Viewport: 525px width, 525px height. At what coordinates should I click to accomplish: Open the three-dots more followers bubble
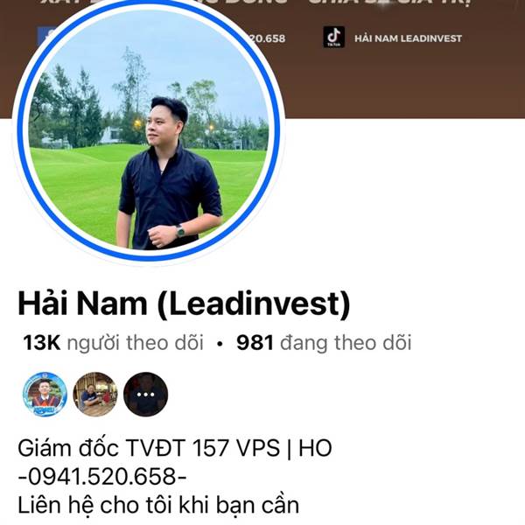pyautogui.click(x=145, y=394)
